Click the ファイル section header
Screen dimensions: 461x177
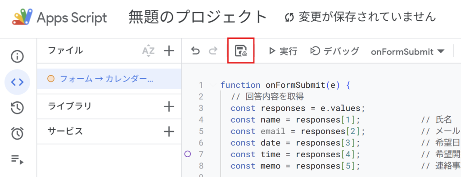65,50
